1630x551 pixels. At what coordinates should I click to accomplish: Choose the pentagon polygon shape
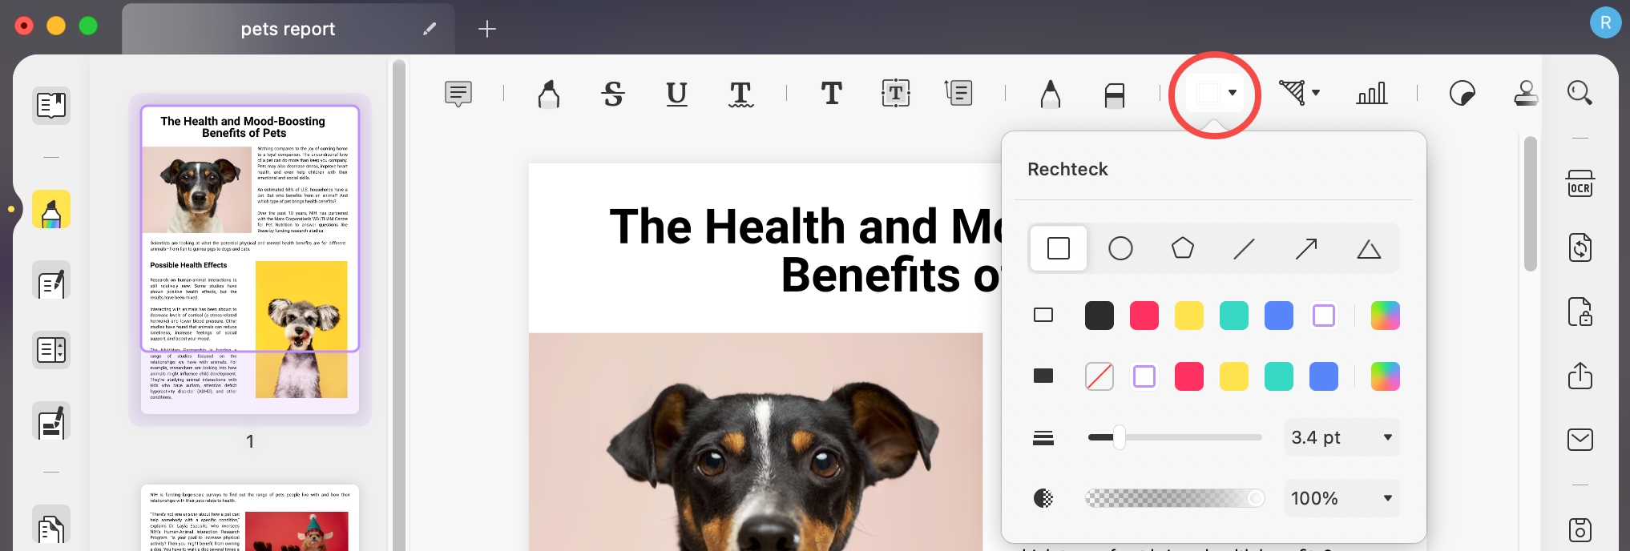[x=1183, y=249]
